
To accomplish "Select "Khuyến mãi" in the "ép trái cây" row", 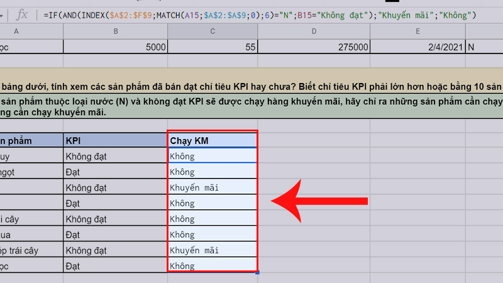I will tap(212, 250).
